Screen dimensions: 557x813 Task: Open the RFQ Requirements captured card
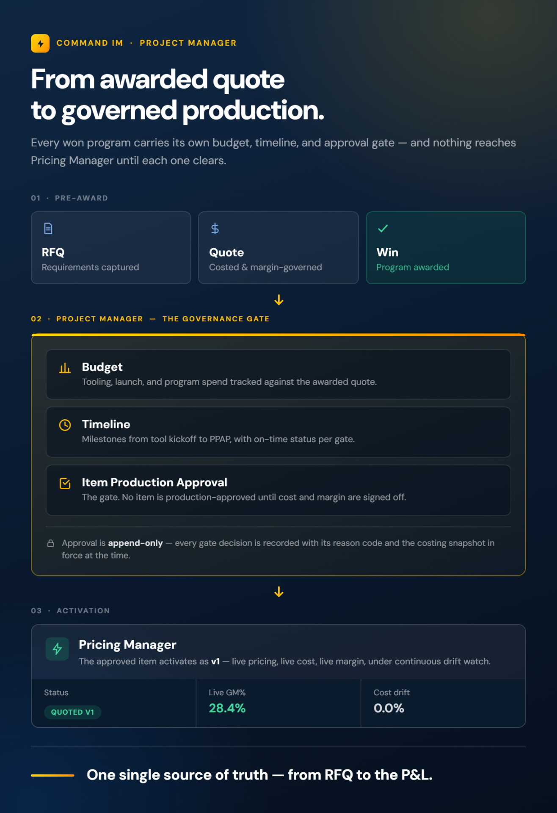coord(111,248)
